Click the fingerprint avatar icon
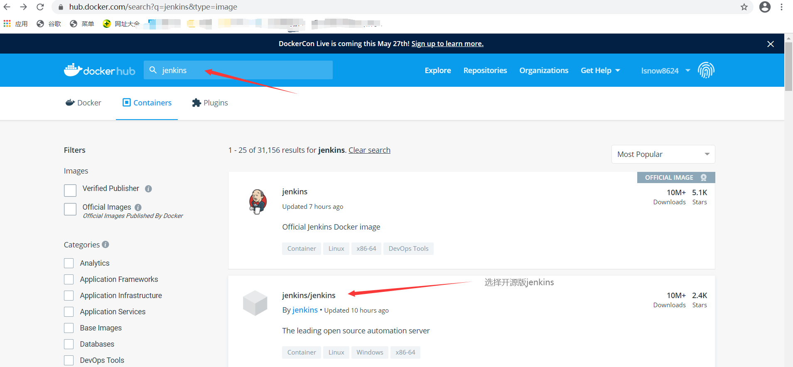Image resolution: width=793 pixels, height=367 pixels. (706, 70)
